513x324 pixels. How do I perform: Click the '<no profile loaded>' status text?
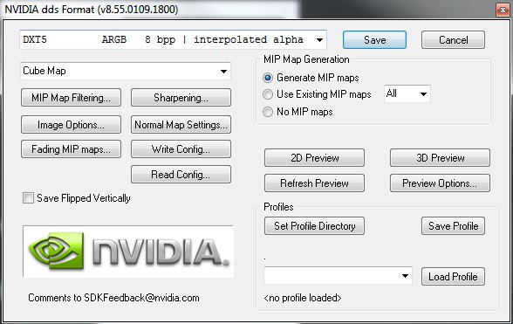(302, 298)
